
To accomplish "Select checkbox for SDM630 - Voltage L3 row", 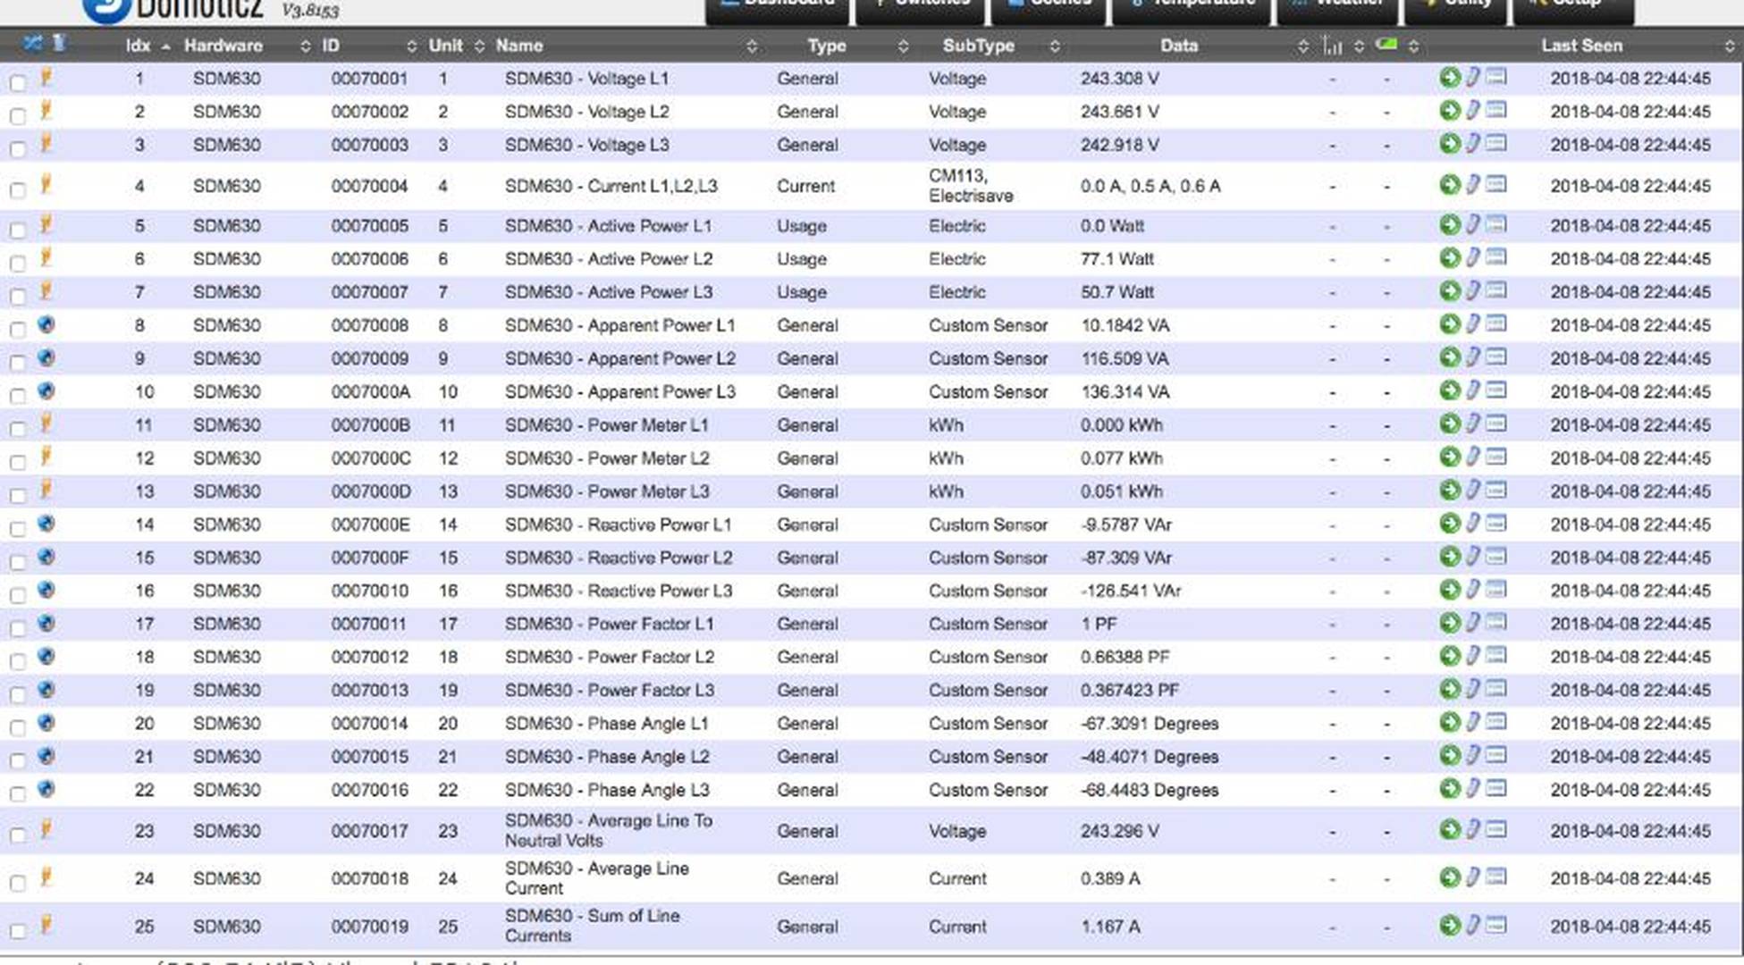I will [x=18, y=149].
